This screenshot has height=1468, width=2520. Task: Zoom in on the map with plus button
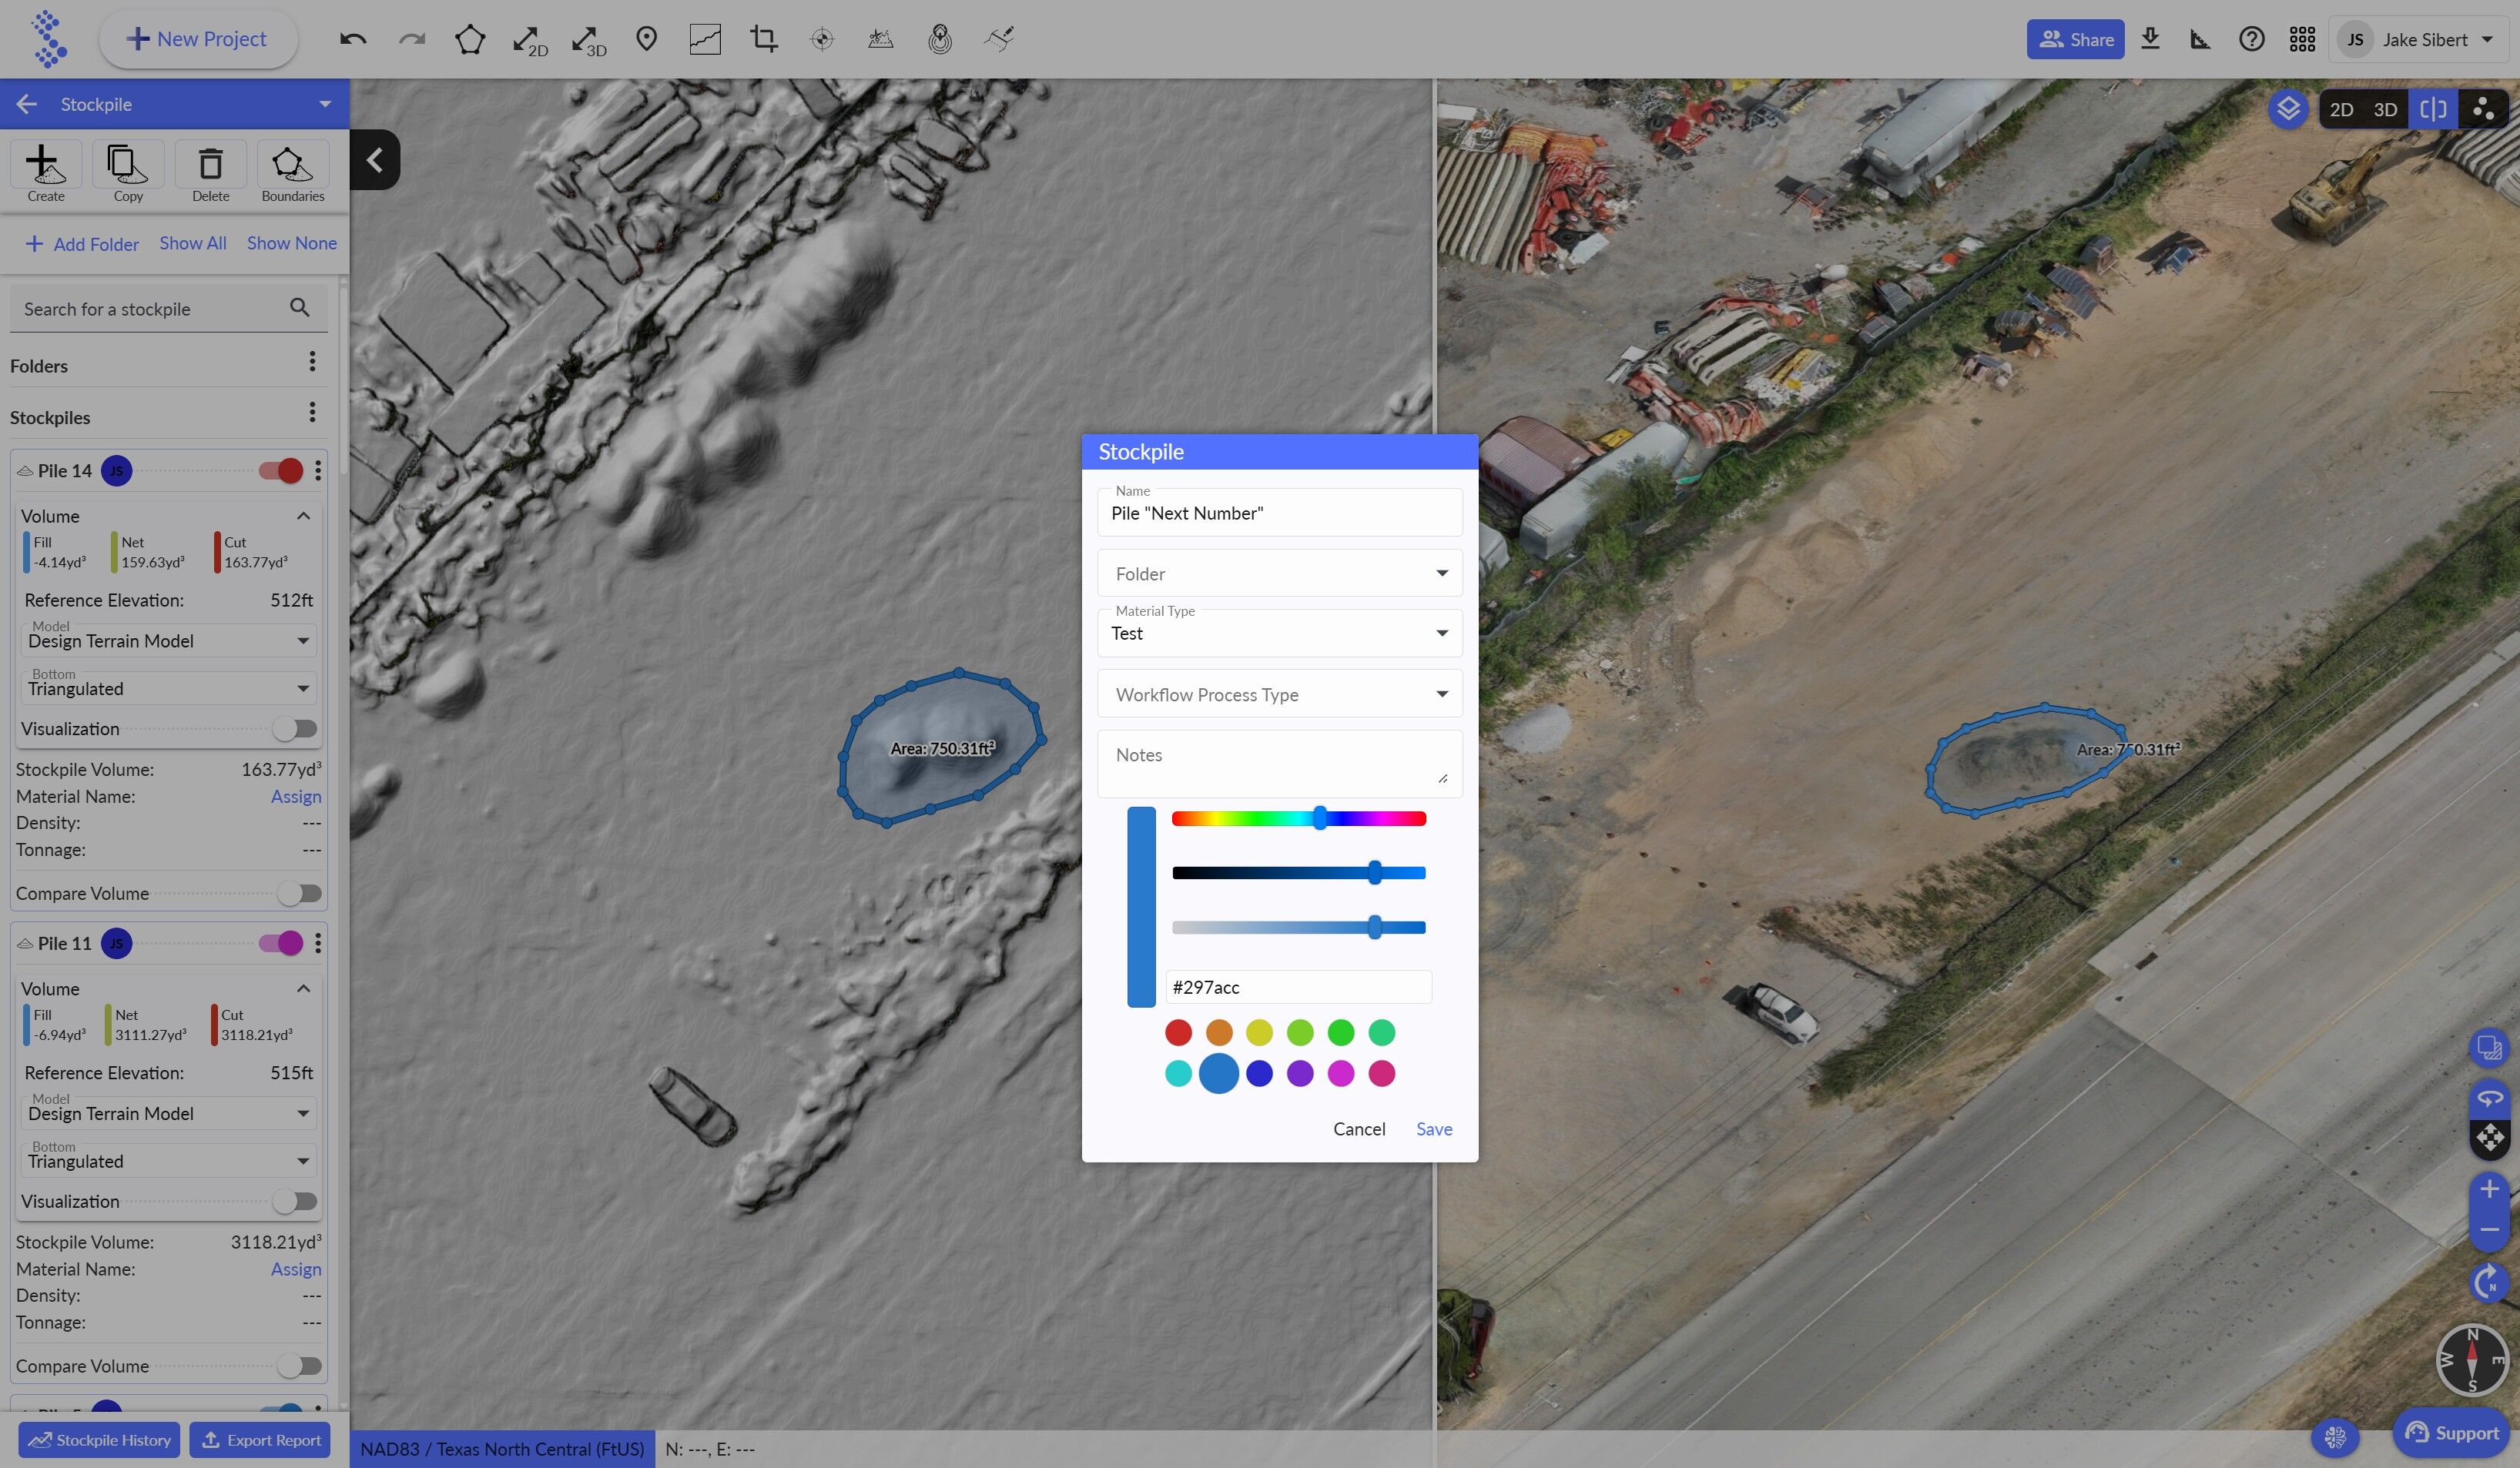(2489, 1189)
